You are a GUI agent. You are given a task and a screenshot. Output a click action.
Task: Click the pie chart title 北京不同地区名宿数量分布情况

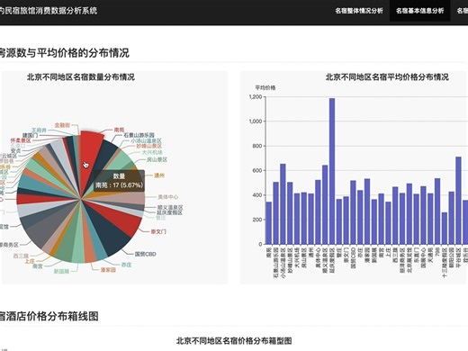81,77
